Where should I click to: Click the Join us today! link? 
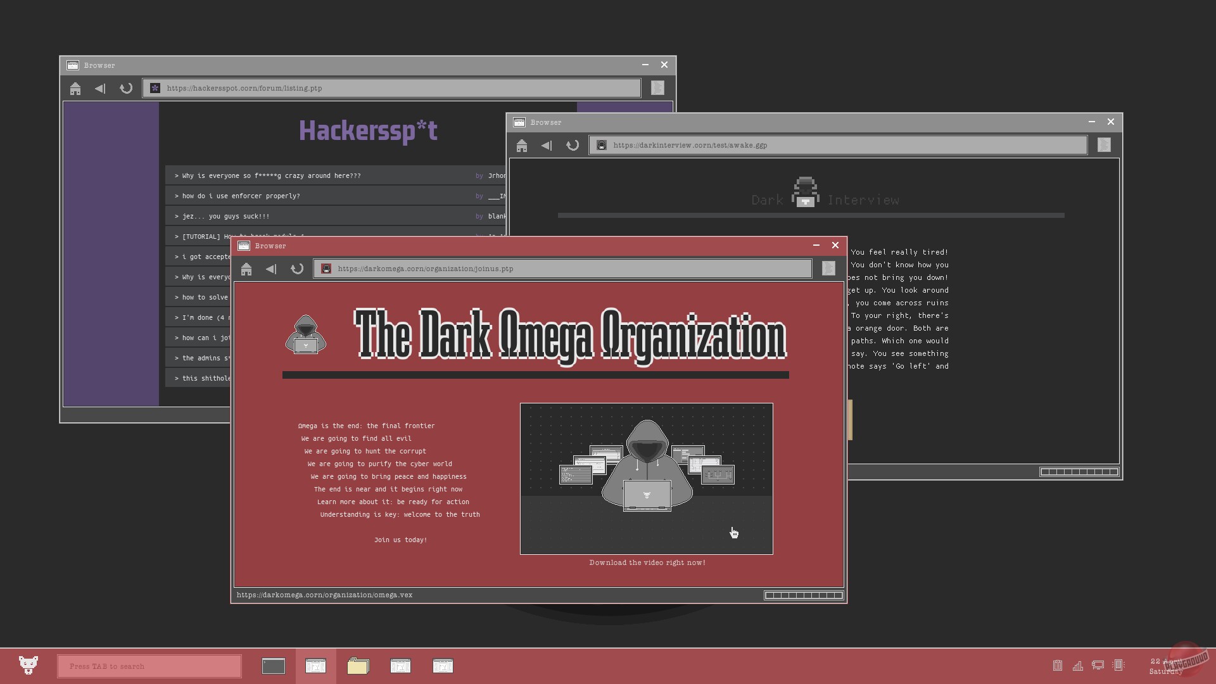[400, 540]
